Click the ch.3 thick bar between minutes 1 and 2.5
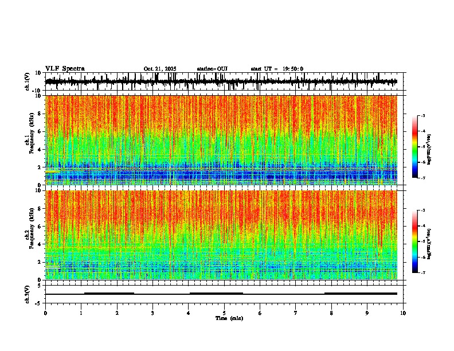The height and width of the screenshot is (351, 454). pyautogui.click(x=109, y=294)
